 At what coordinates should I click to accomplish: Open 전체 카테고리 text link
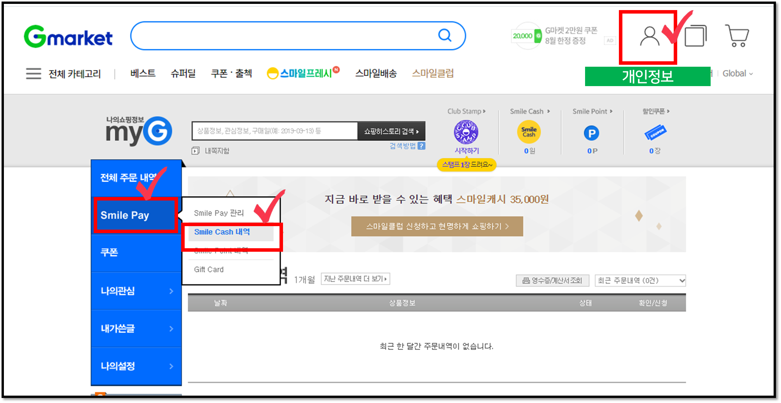(x=75, y=74)
